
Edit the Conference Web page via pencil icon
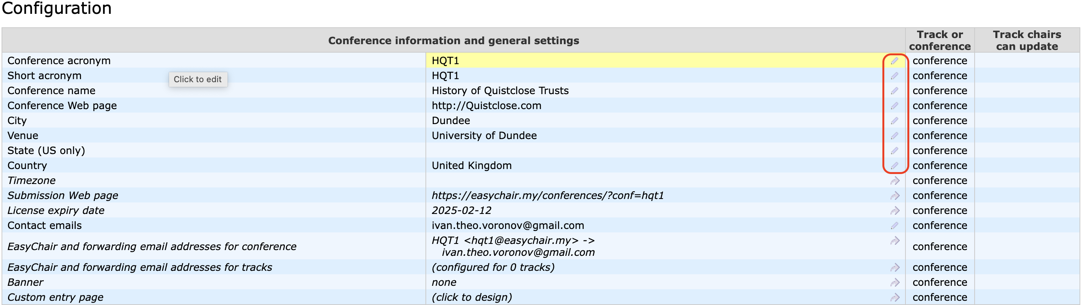pos(894,106)
